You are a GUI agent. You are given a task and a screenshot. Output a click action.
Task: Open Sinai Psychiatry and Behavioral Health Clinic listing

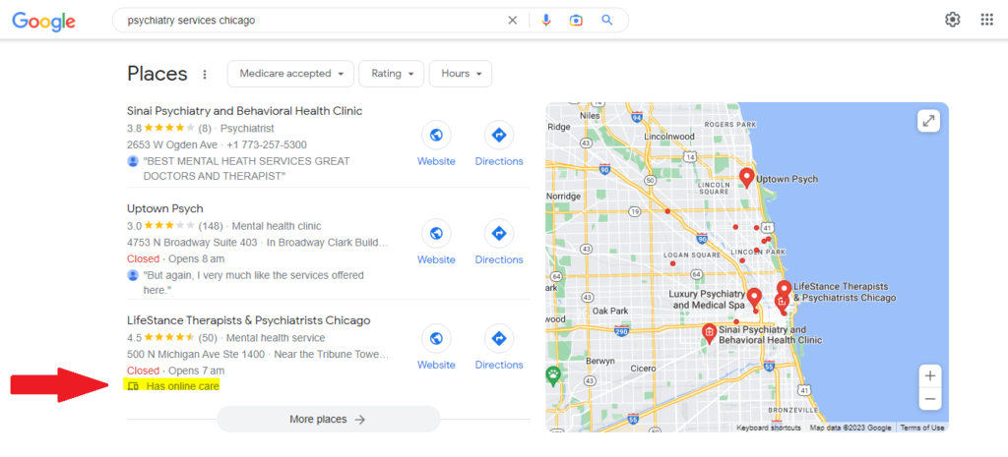point(245,111)
